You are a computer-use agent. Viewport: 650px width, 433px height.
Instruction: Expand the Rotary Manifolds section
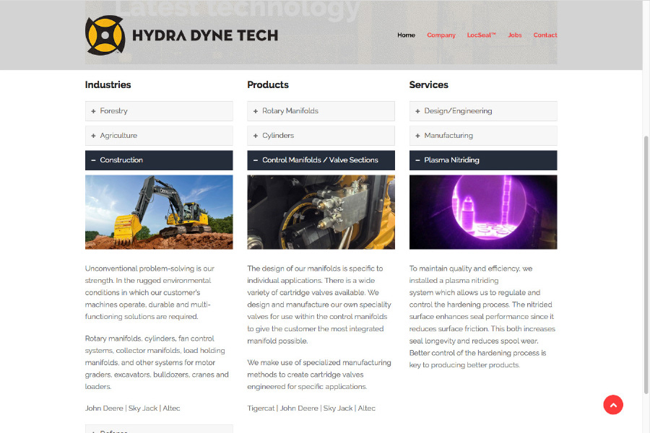[x=321, y=111]
